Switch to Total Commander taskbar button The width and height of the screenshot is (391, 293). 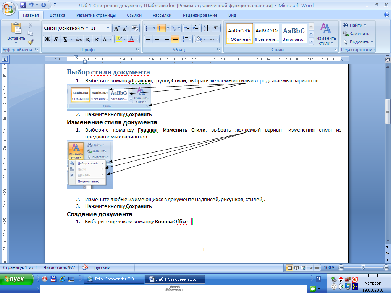point(114,279)
